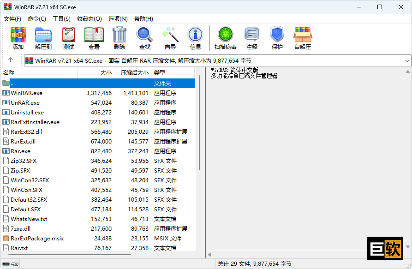This screenshot has height=269, width=412.
Task: Select the RarExt.dll row
Action: [98, 141]
